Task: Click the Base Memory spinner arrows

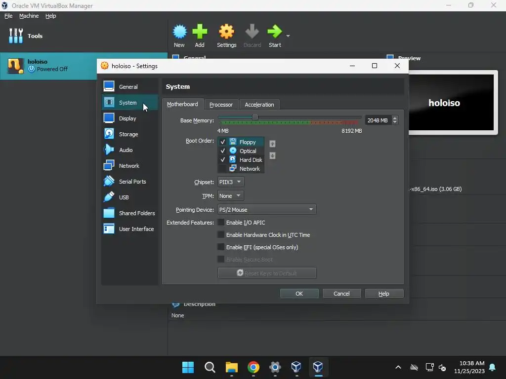Action: pos(395,120)
